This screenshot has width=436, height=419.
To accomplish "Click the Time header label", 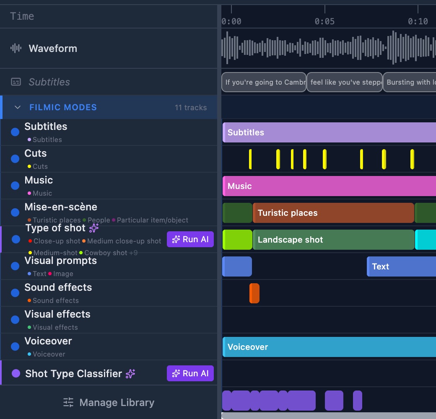I will tap(22, 16).
